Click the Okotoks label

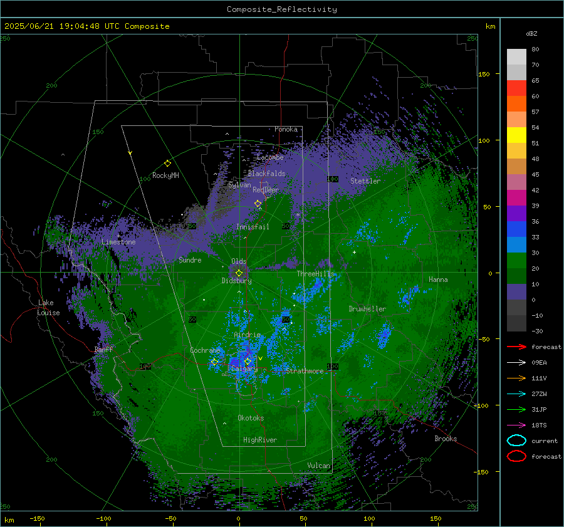pos(251,418)
